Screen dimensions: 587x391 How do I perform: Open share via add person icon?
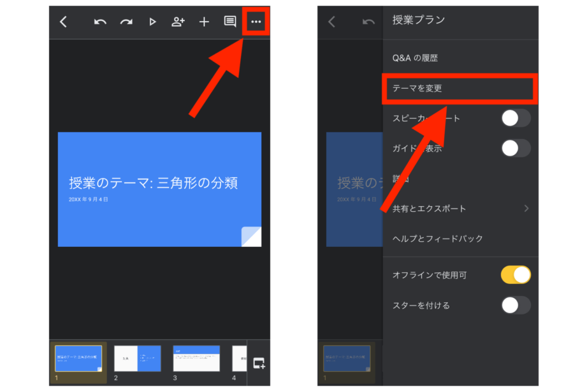(178, 22)
